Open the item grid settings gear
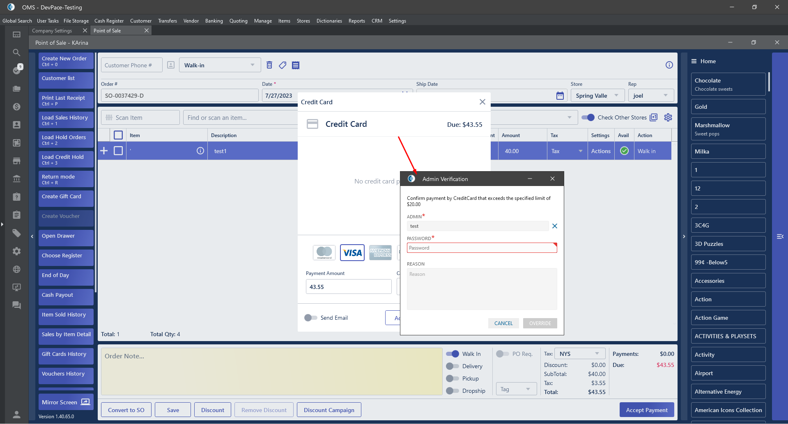Viewport: 788px width, 424px height. (x=668, y=117)
